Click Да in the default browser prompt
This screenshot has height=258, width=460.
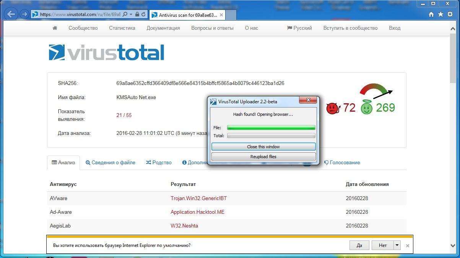click(x=359, y=245)
